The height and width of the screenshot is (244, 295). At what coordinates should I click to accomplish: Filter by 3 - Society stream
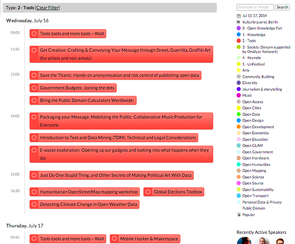point(266,49)
